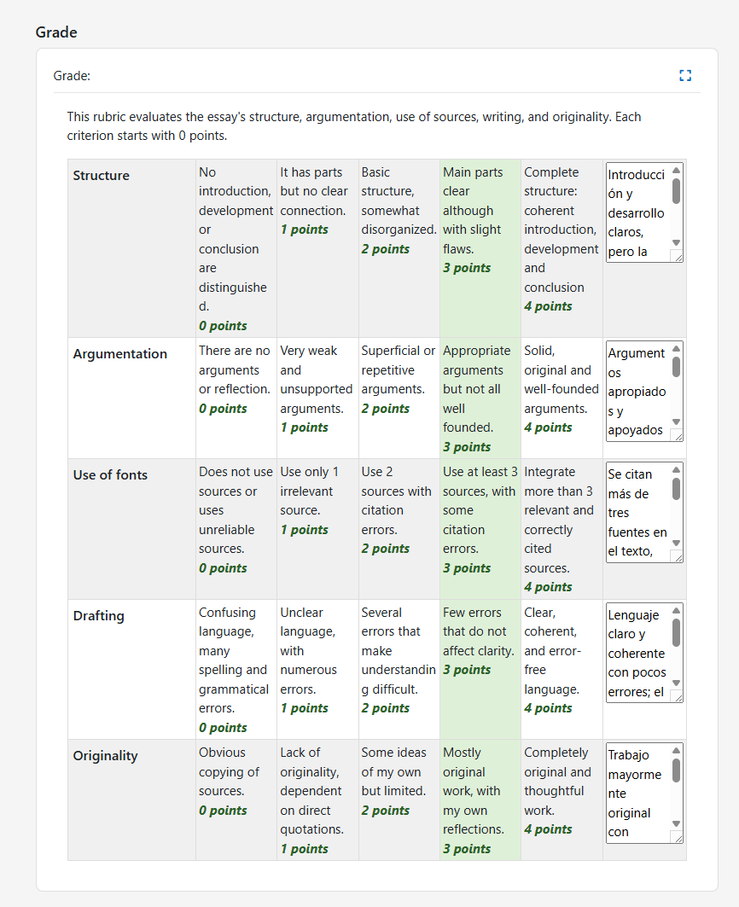Select the 3 points level for Argumentation
Screen dimensions: 739x907
click(x=479, y=397)
